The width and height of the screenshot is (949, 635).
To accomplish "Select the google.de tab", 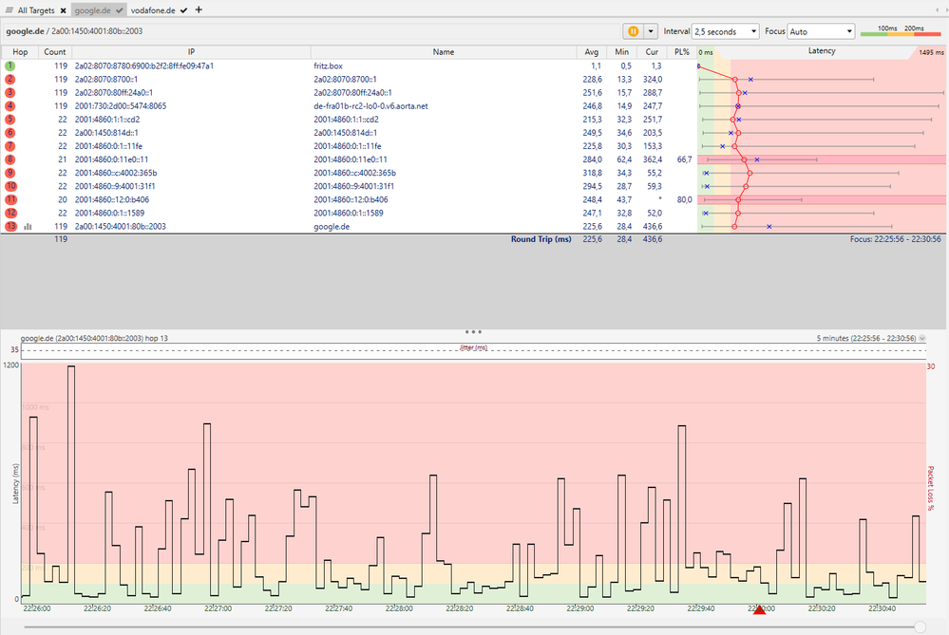I will [92, 9].
